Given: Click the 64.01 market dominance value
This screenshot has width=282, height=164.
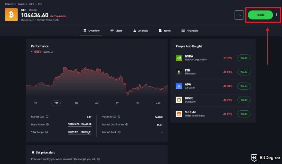Looking at the screenshot, I should pos(160,125).
